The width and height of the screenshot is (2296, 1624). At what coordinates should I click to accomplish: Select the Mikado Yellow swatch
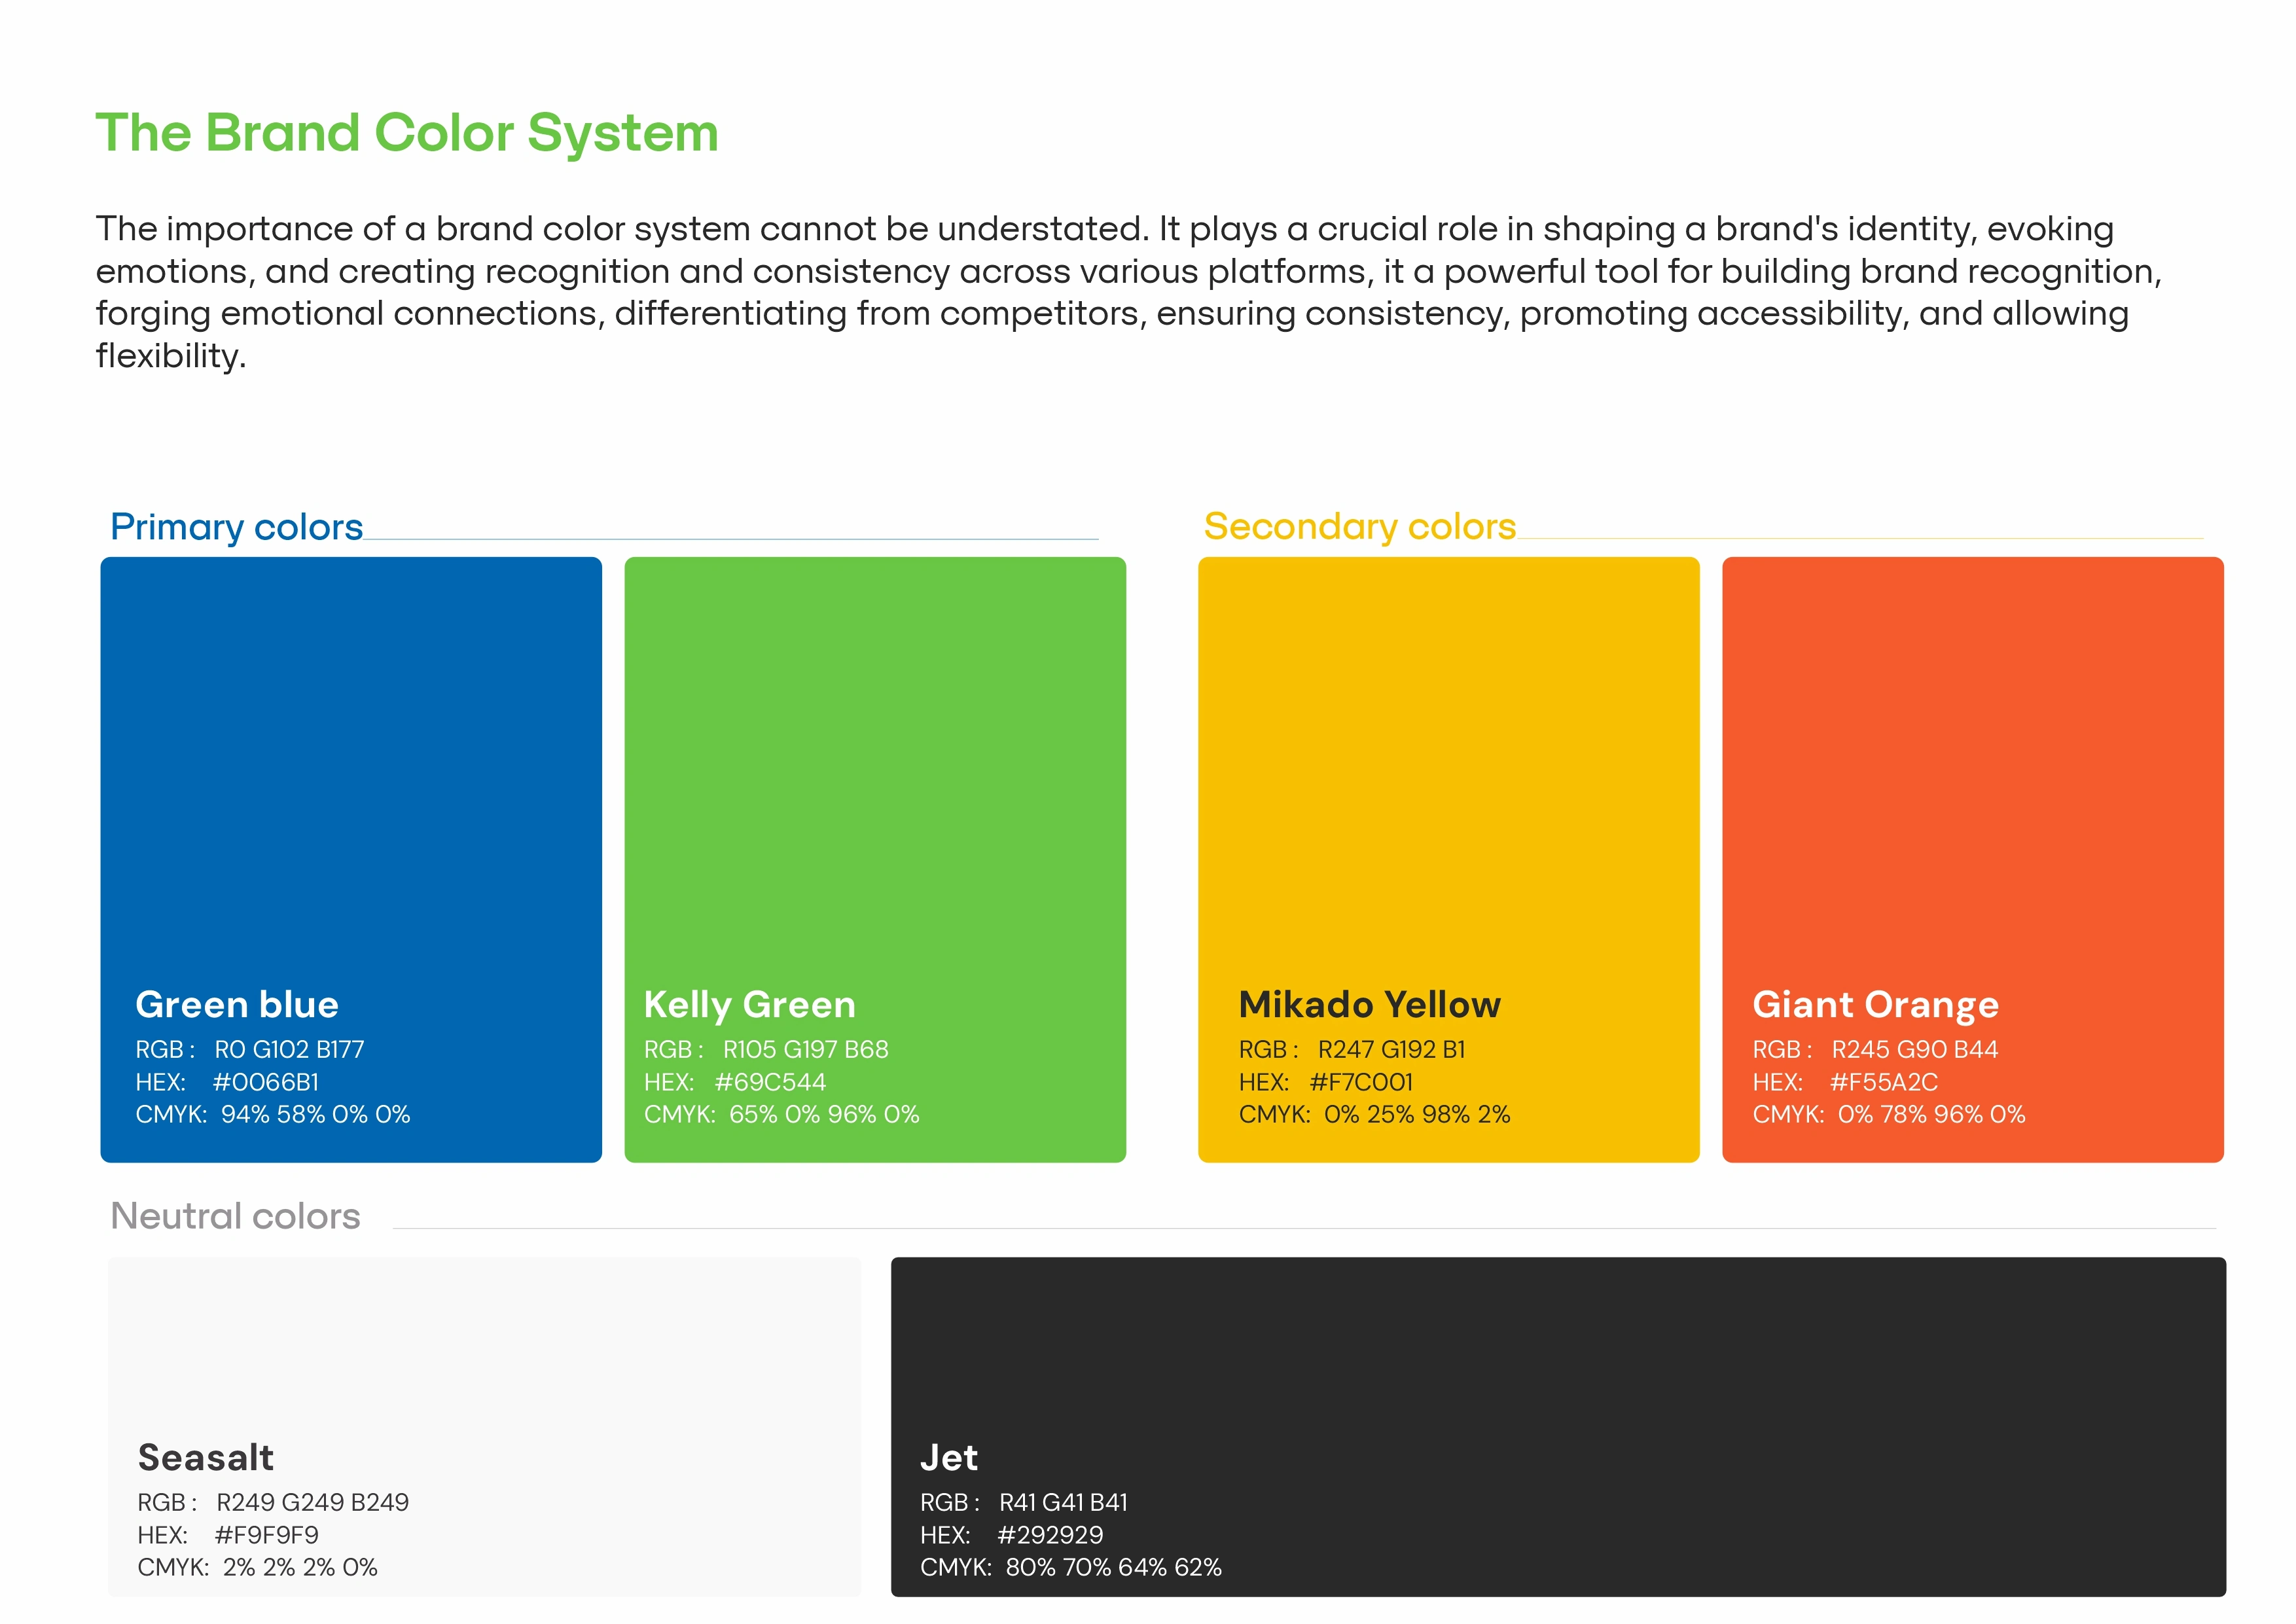click(1448, 760)
